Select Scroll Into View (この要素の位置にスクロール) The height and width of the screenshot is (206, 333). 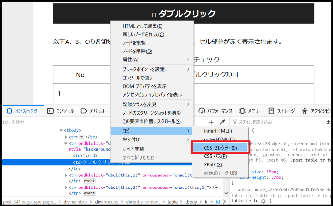[x=152, y=121]
